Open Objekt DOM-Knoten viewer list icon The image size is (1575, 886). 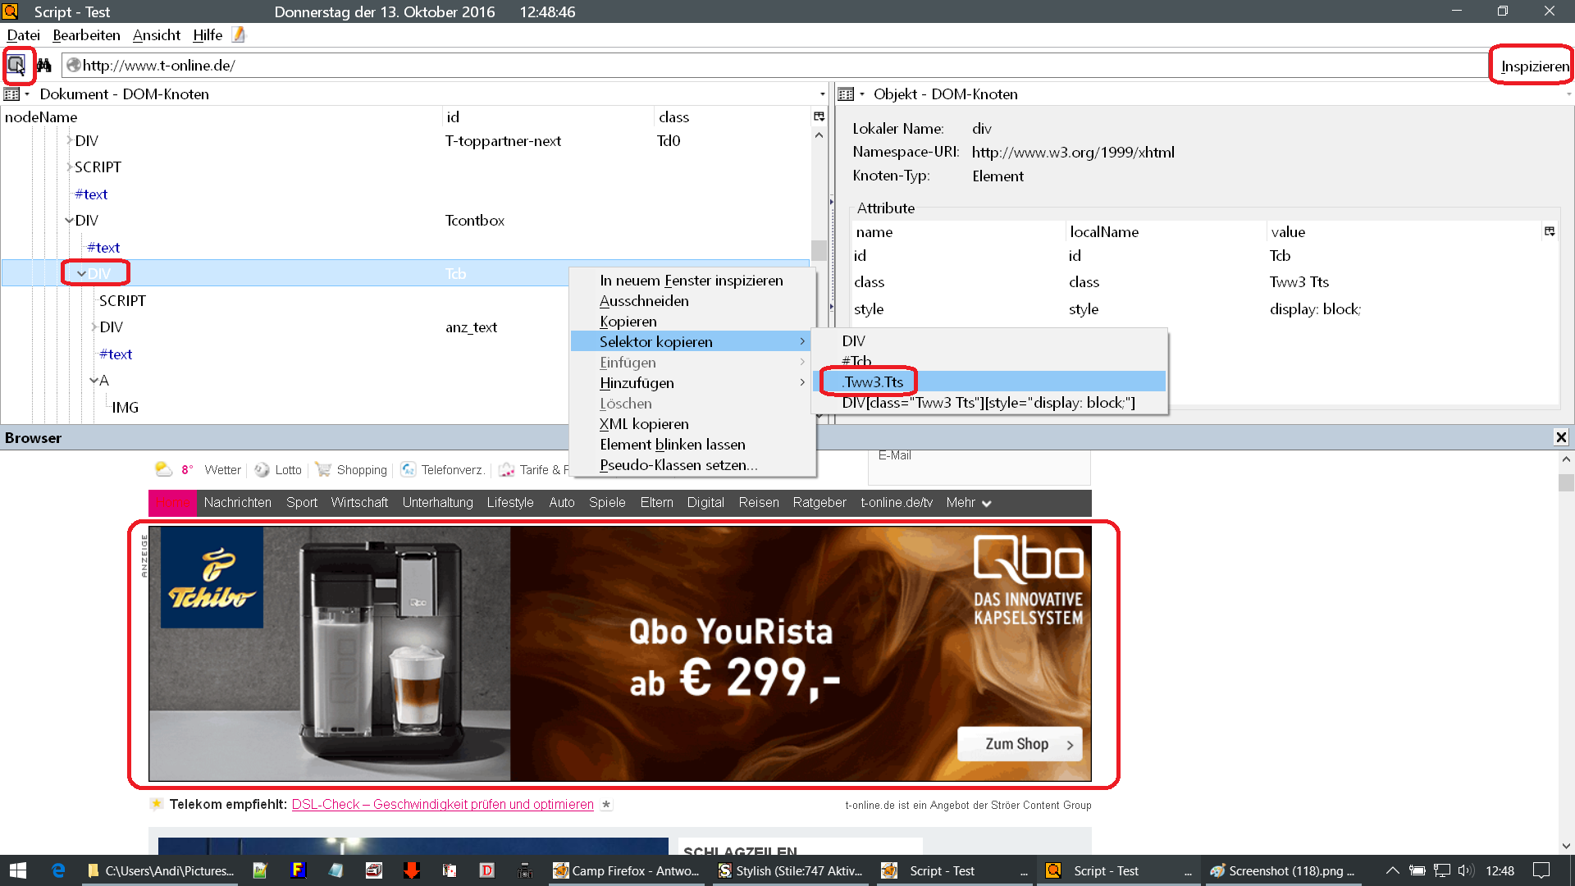847,94
